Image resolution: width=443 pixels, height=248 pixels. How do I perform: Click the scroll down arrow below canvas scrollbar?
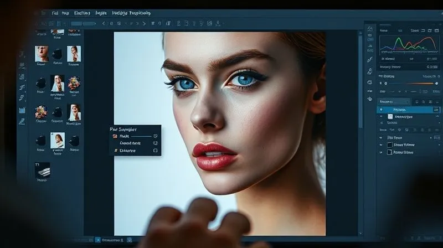tap(360, 233)
